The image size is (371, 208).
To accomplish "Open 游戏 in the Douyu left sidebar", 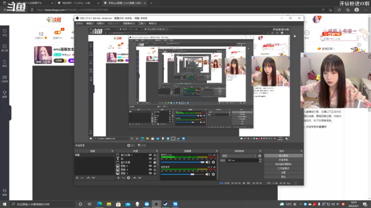I will tap(5, 63).
